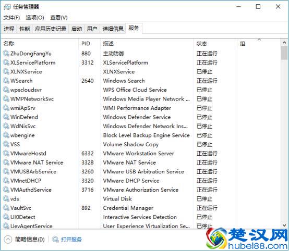Image resolution: width=289 pixels, height=251 pixels.
Task: Switch to the 启动 tab
Action: click(x=77, y=29)
